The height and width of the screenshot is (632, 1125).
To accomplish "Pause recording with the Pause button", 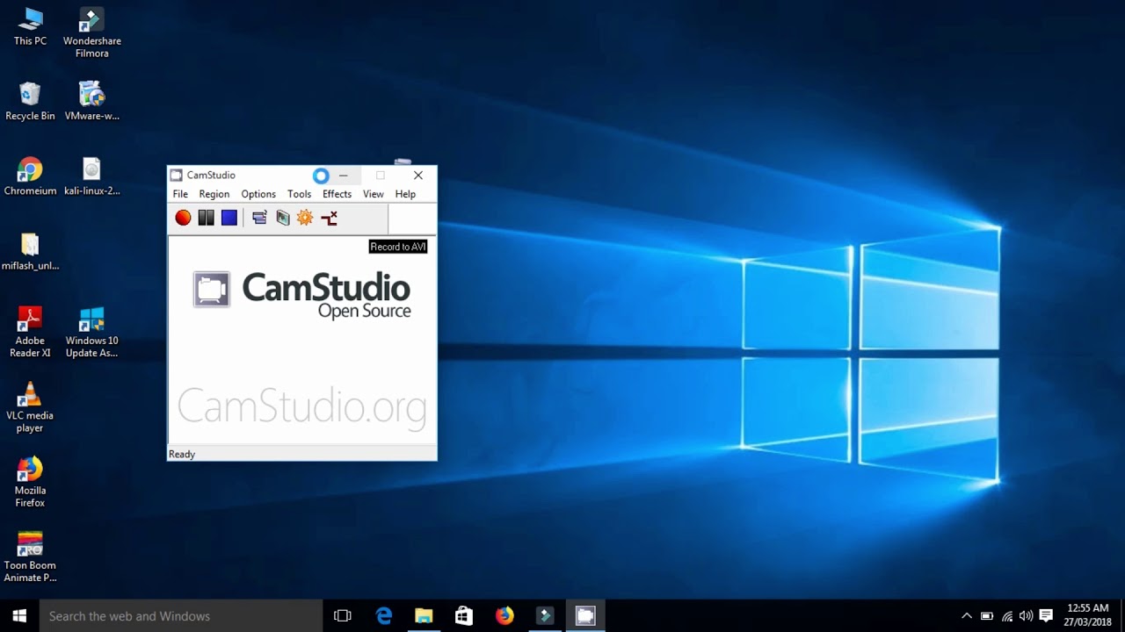I will [206, 218].
